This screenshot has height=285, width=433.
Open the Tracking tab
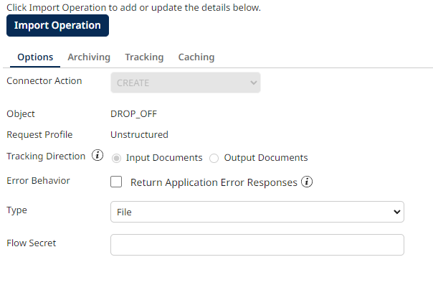pyautogui.click(x=144, y=57)
